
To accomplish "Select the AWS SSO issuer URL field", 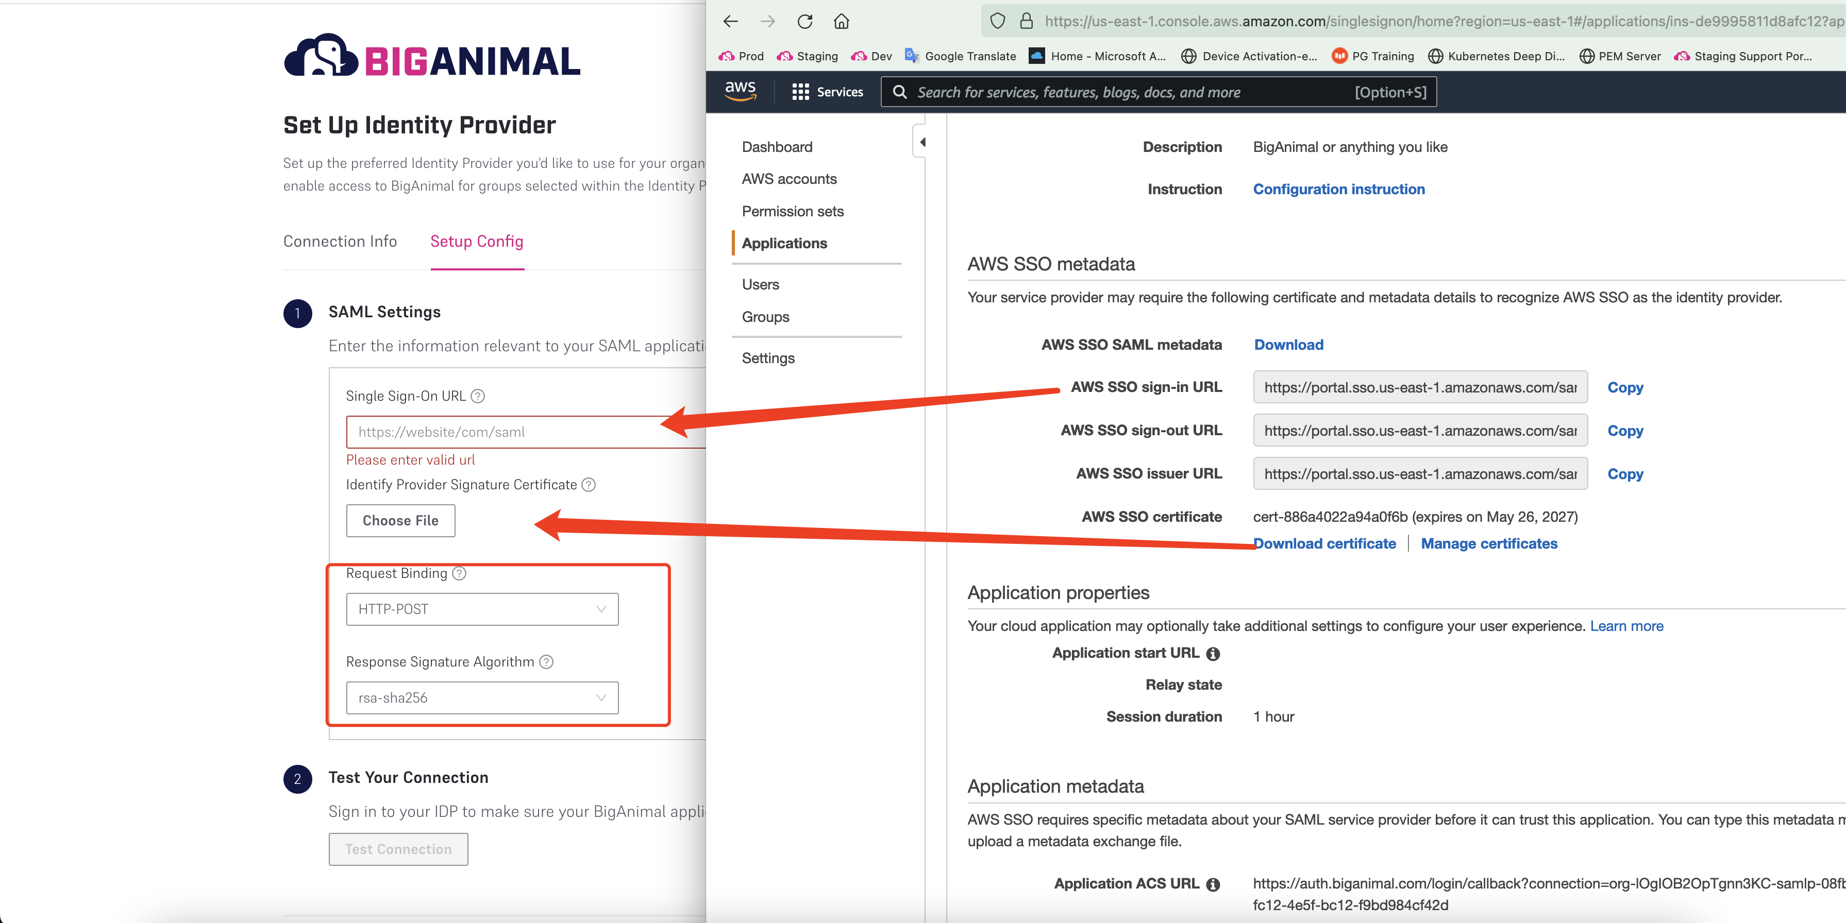I will [1420, 474].
